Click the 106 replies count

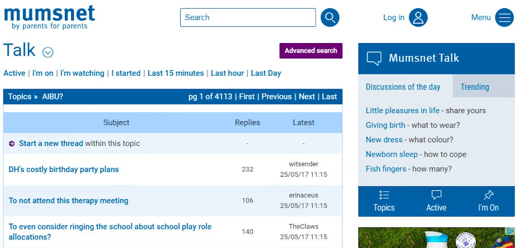[x=247, y=201]
